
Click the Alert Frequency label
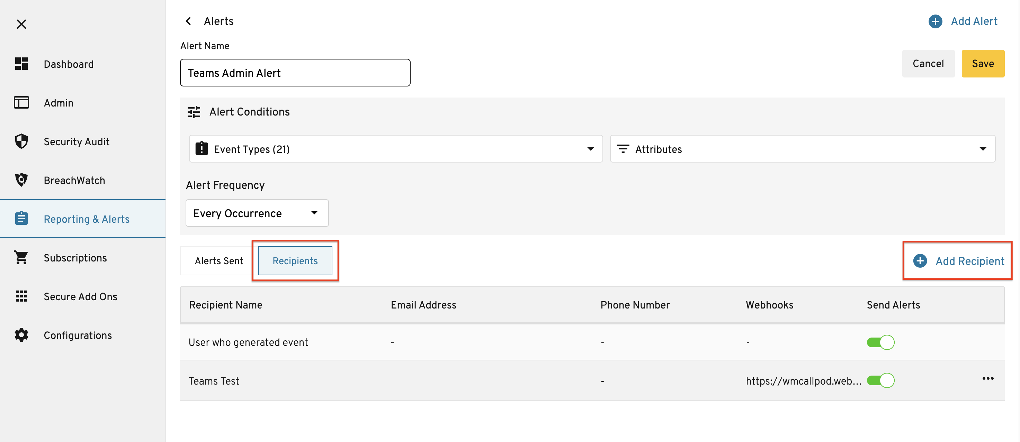coord(225,185)
